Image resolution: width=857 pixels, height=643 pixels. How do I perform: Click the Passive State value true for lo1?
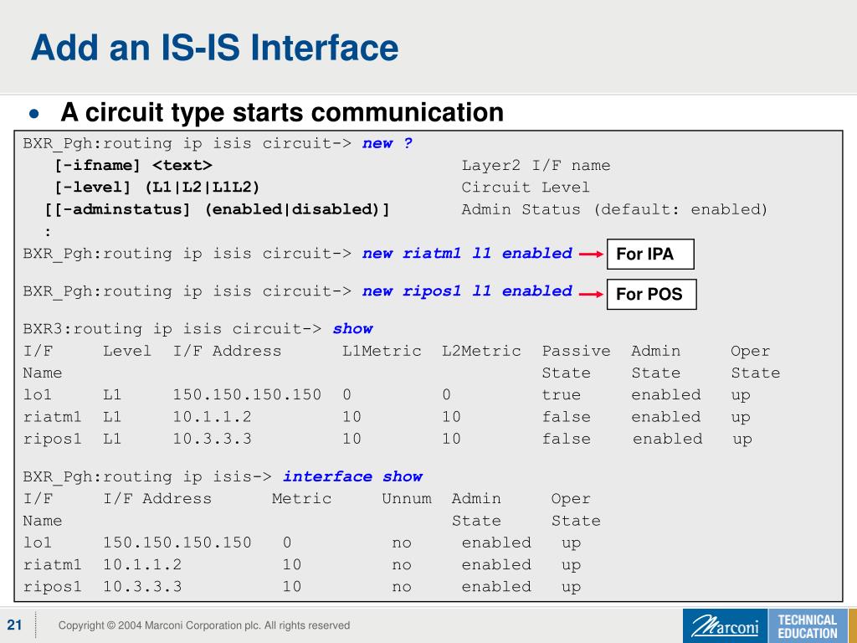click(562, 395)
